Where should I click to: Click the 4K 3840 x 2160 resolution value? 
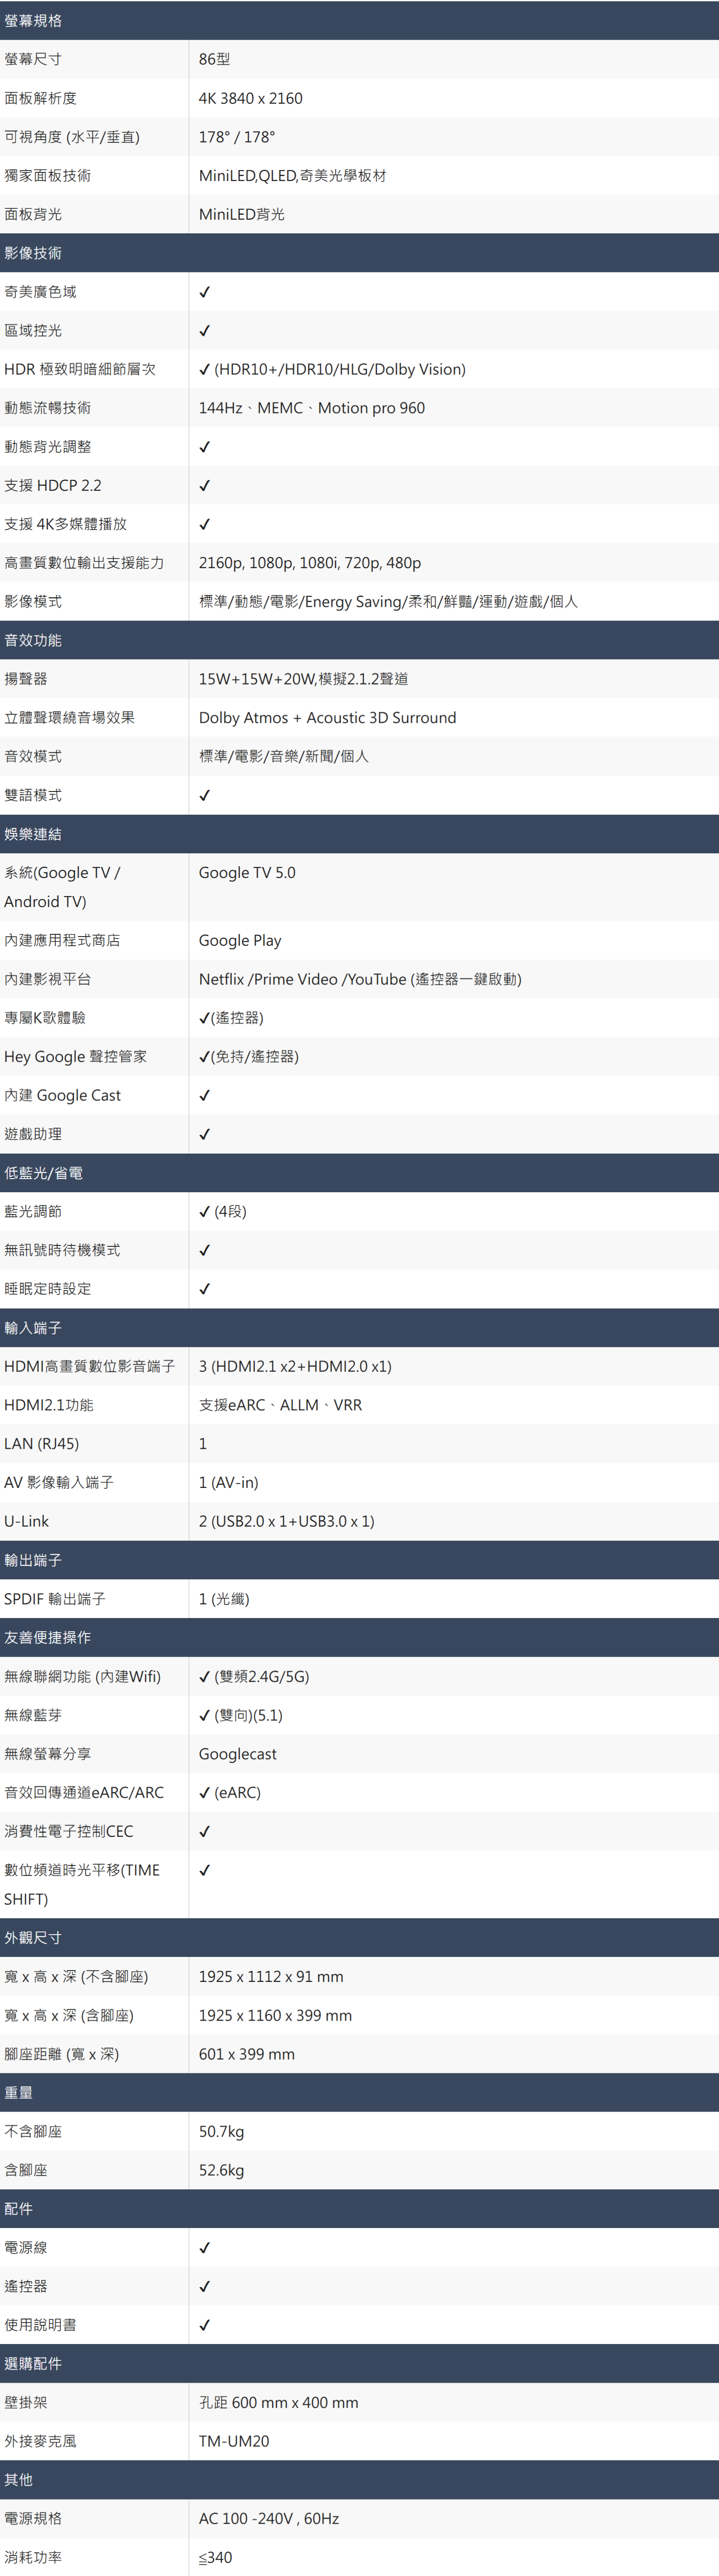point(251,98)
